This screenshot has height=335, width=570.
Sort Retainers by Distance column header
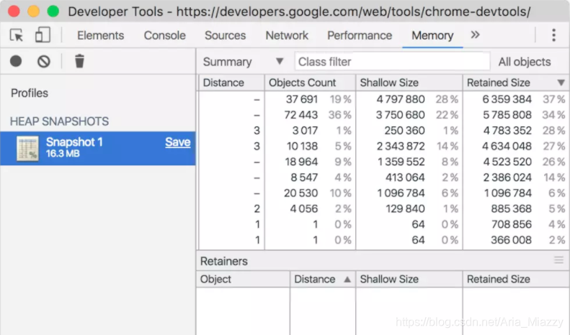click(x=322, y=279)
